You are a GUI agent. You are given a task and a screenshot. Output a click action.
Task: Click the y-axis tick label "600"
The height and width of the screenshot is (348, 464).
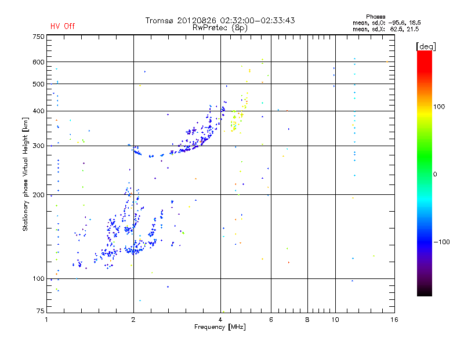[x=38, y=62]
